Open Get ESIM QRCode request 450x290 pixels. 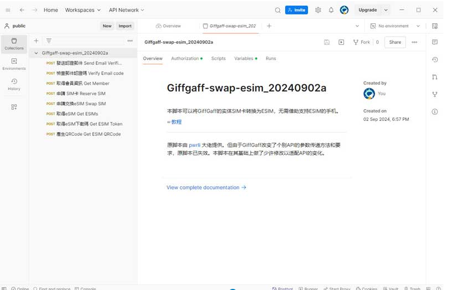[x=84, y=134]
